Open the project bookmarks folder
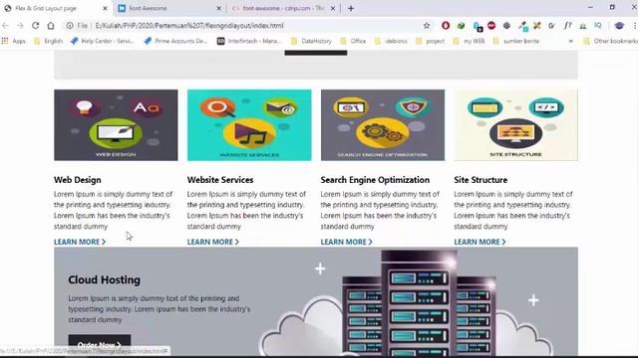This screenshot has width=638, height=358. coord(430,41)
